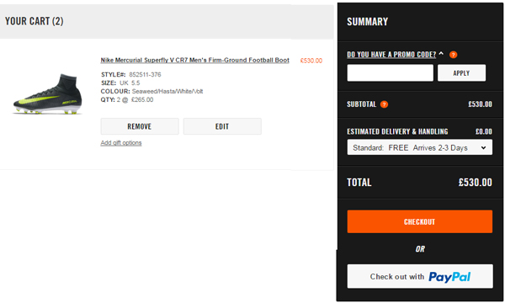Click the promo code help question icon
This screenshot has height=303, width=505.
click(x=453, y=55)
